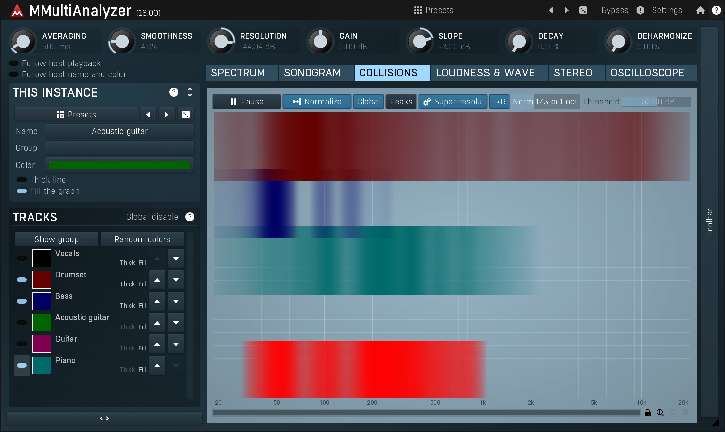Move Drumset track down with arrow

(x=176, y=280)
